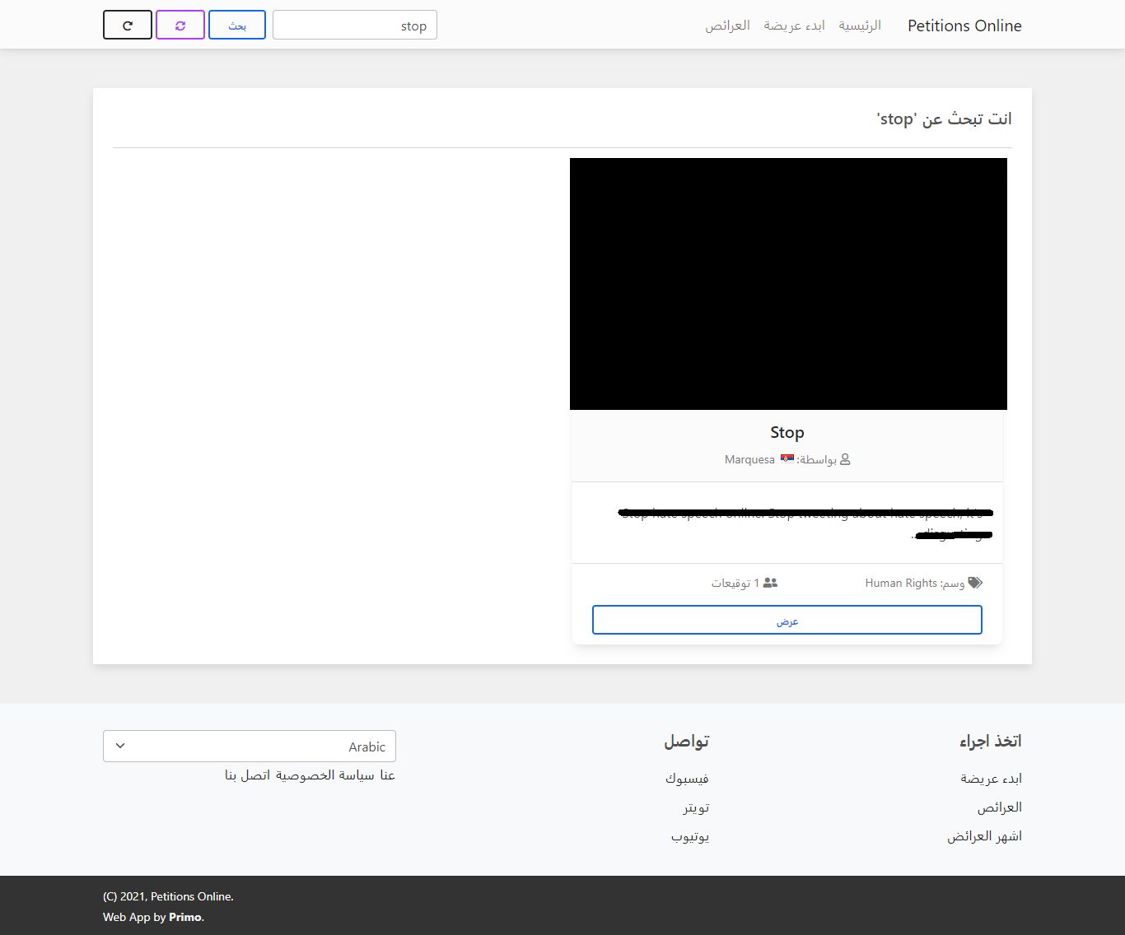
Task: Click the 'Stop' petition title
Action: (x=787, y=432)
